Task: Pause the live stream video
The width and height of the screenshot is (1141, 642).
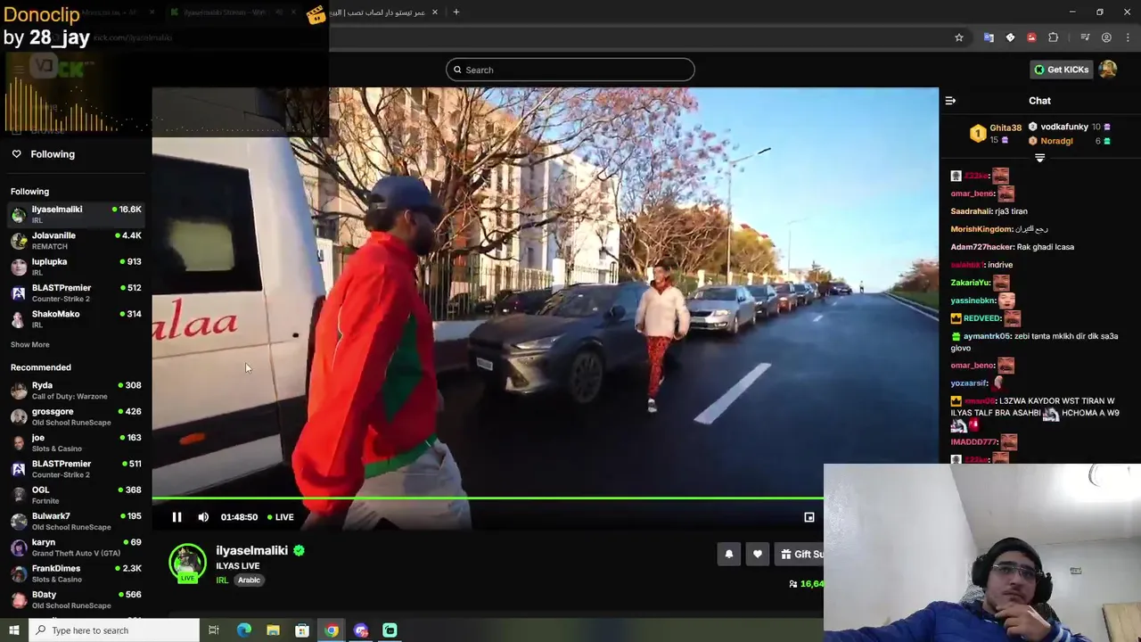Action: pyautogui.click(x=176, y=517)
